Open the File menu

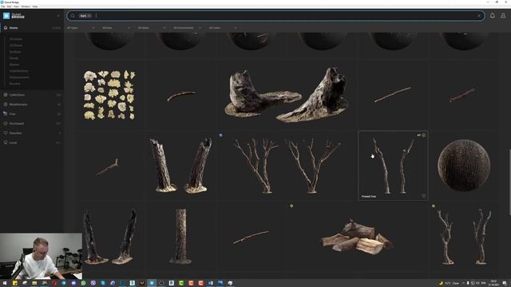pyautogui.click(x=3, y=6)
